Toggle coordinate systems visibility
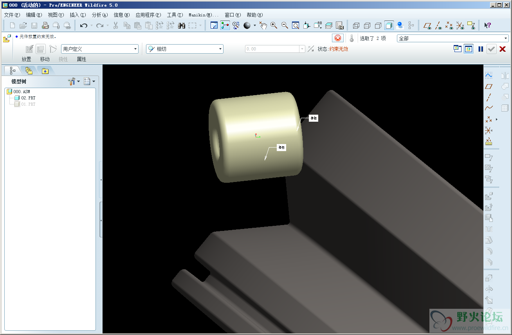 click(x=460, y=25)
